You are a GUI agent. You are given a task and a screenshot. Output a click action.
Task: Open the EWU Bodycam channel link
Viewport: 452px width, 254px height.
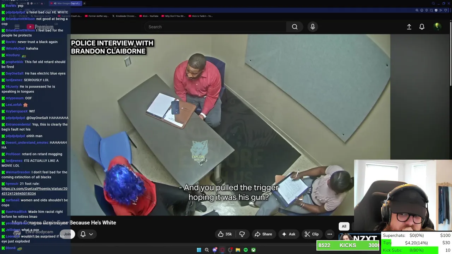tap(39, 232)
